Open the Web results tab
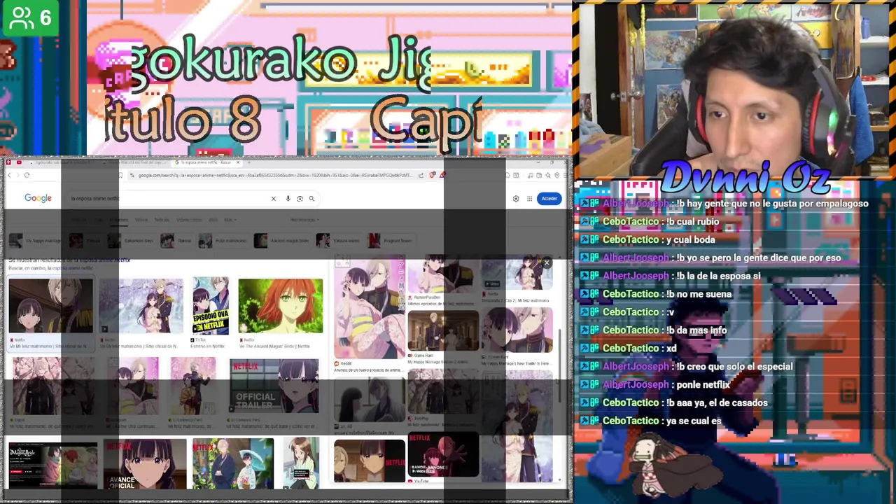 point(213,220)
